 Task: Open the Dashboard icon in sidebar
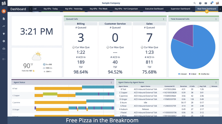click(4, 11)
